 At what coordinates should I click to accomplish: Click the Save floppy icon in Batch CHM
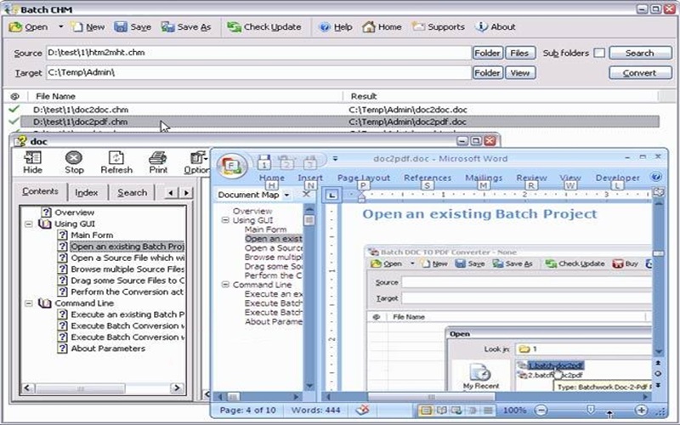(x=121, y=27)
